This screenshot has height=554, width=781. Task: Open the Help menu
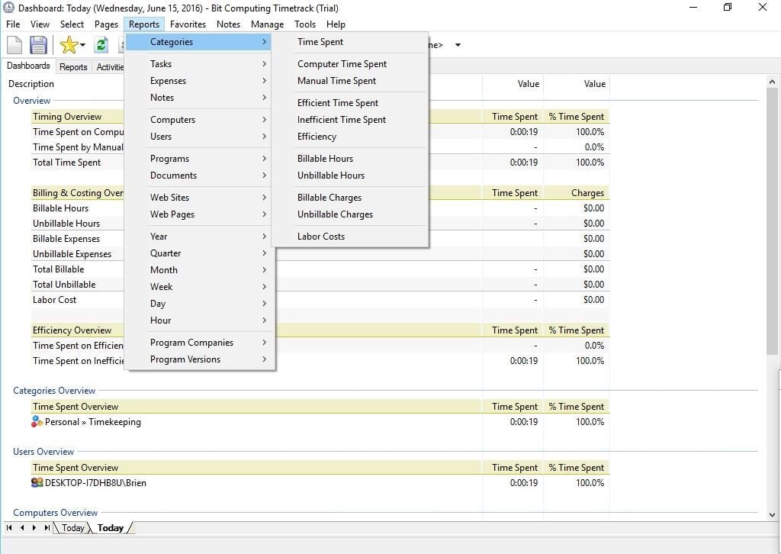click(336, 24)
